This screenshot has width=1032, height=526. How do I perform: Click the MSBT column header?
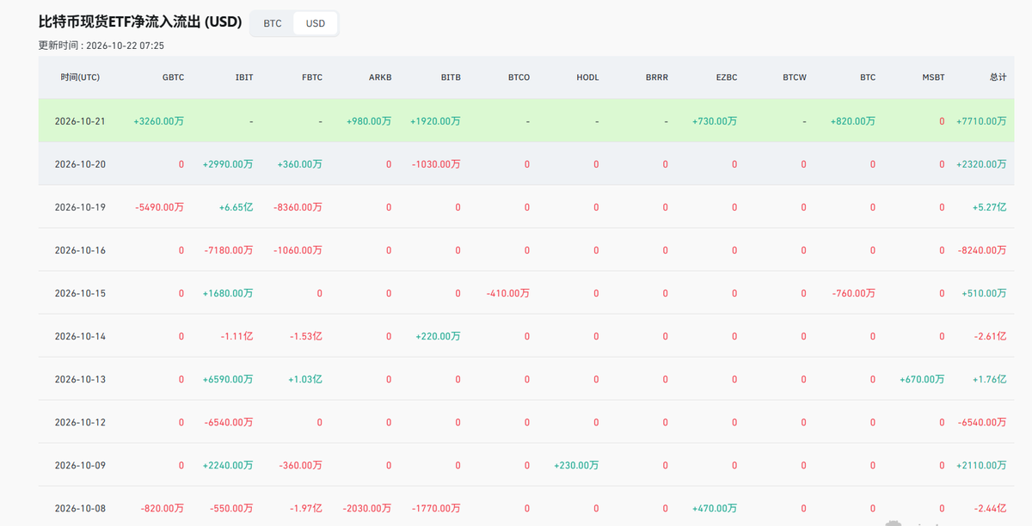click(933, 77)
